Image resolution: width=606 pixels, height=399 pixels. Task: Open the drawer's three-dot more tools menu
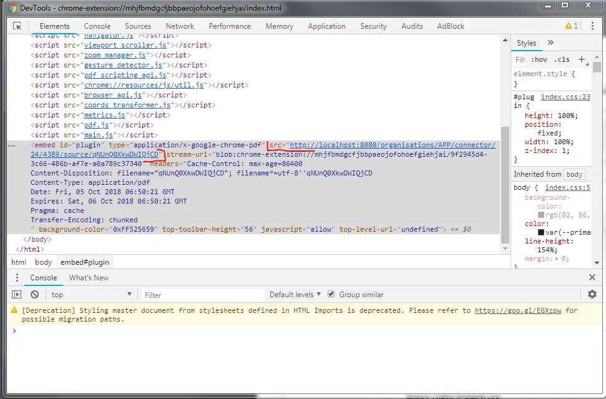[17, 278]
